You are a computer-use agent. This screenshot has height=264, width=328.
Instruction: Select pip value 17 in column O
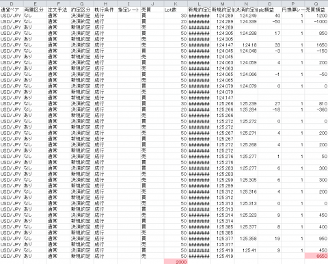(270, 33)
